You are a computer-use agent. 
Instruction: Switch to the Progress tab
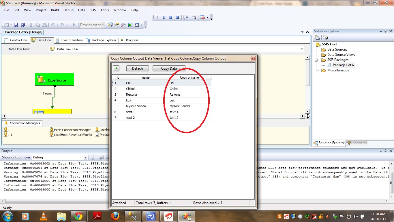tap(130, 40)
